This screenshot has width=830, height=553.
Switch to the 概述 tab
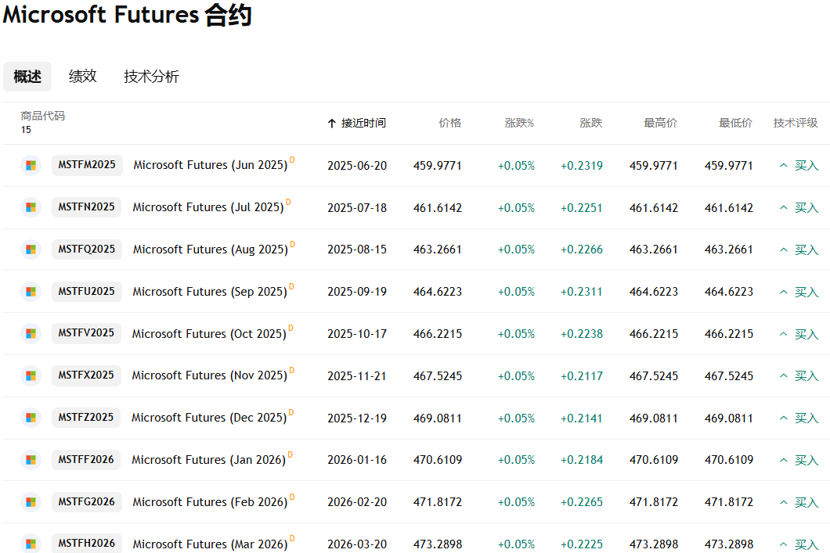[27, 77]
